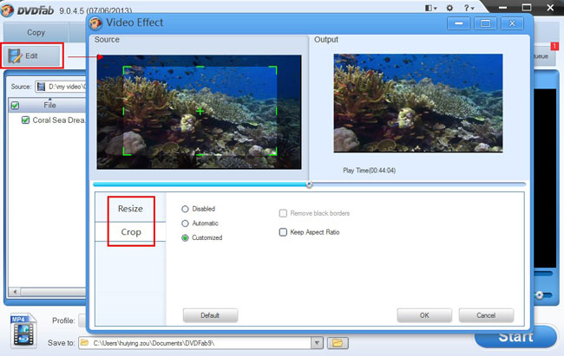Image resolution: width=564 pixels, height=356 pixels.
Task: Click the volume slider knob in DVDFab
Action: coord(539,295)
